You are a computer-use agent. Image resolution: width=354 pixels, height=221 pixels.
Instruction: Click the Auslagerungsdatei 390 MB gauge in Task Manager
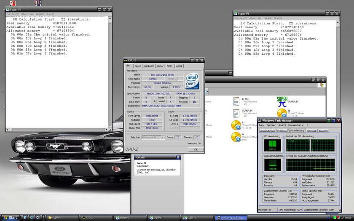pos(273,165)
